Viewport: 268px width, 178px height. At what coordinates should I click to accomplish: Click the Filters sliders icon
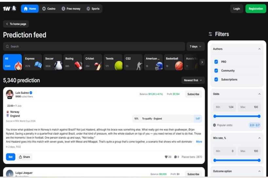point(210,34)
